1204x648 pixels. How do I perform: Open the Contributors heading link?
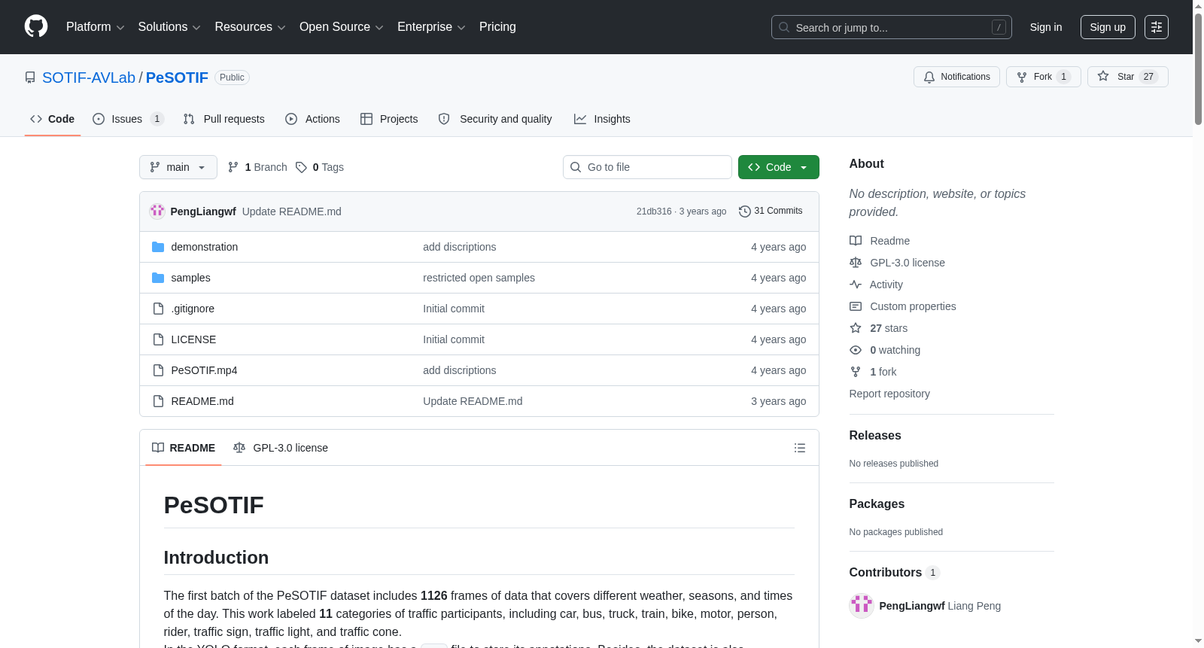click(x=895, y=573)
